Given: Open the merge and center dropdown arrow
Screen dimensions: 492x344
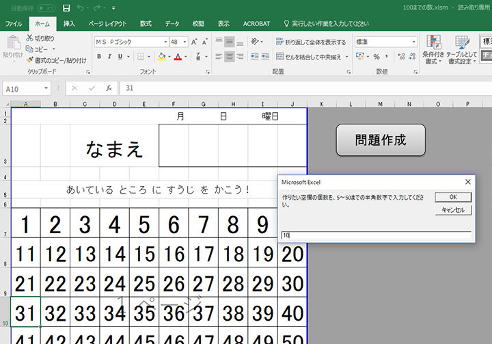Looking at the screenshot, I should [x=346, y=57].
